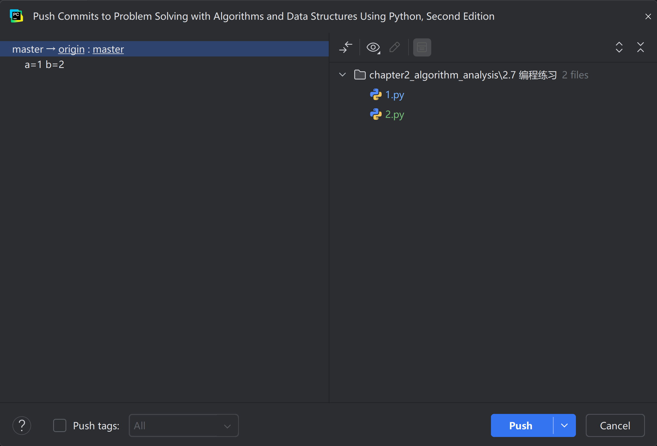Select the commit a=1 b=2
Image resolution: width=657 pixels, height=446 pixels.
click(44, 64)
